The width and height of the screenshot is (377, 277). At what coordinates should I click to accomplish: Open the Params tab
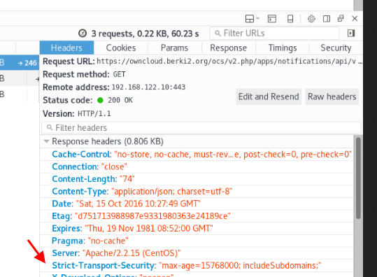(175, 48)
